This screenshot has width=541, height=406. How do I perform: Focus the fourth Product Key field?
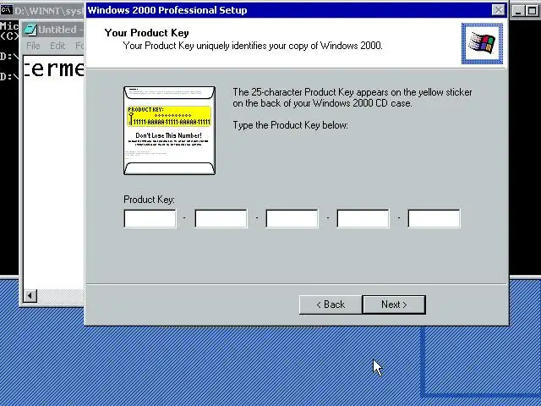point(363,218)
